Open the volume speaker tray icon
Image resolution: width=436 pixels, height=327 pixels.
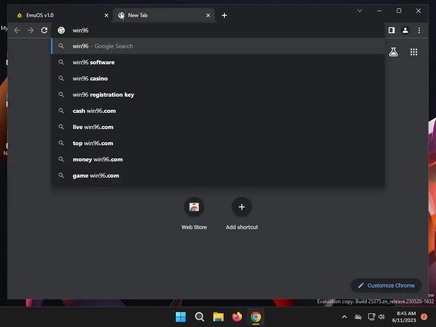[381, 317]
